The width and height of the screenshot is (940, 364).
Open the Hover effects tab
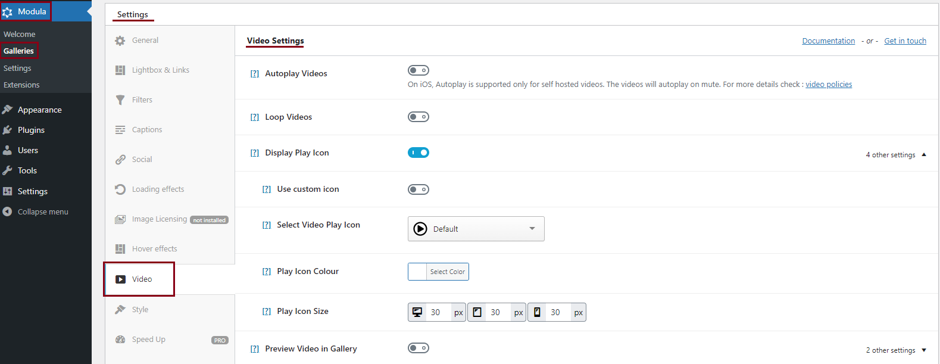pyautogui.click(x=154, y=249)
